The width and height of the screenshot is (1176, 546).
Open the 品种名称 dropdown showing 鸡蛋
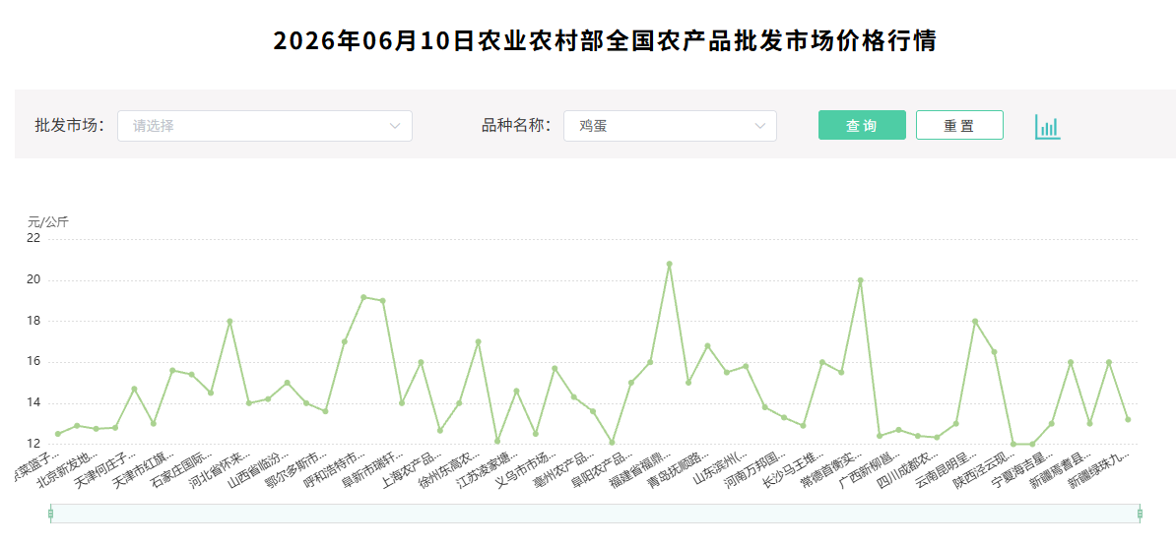670,126
